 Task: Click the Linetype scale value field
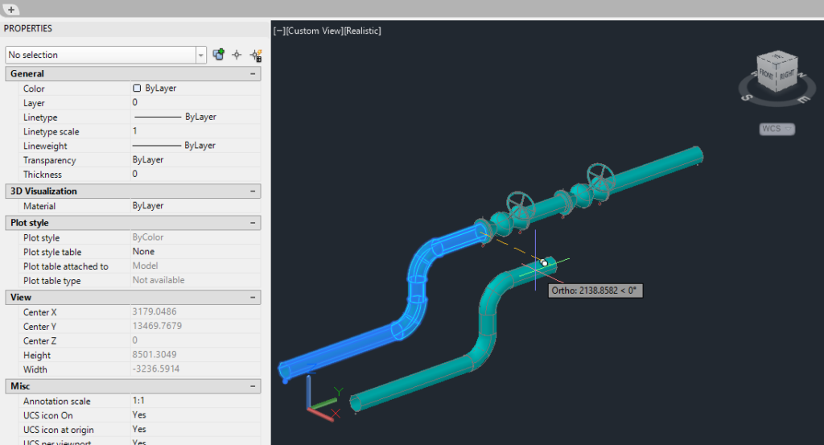pos(196,131)
